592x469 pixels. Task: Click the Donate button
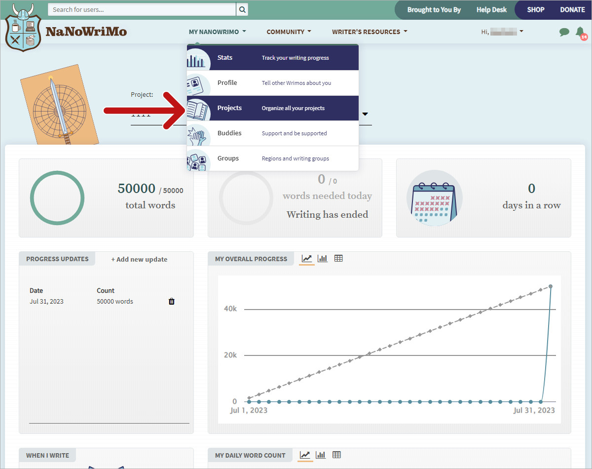[572, 10]
